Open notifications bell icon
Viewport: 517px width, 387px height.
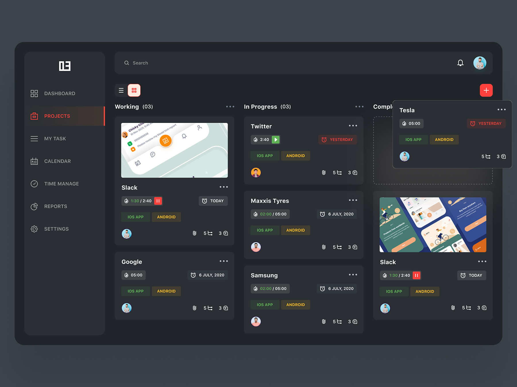(460, 63)
